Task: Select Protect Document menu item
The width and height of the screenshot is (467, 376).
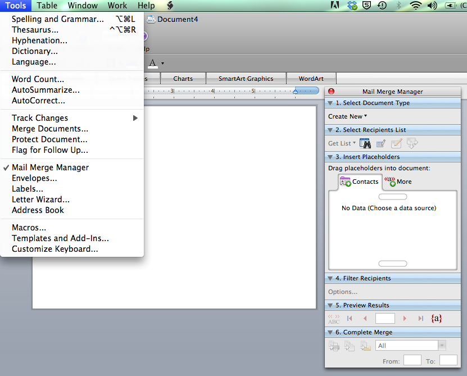Action: 72,139
